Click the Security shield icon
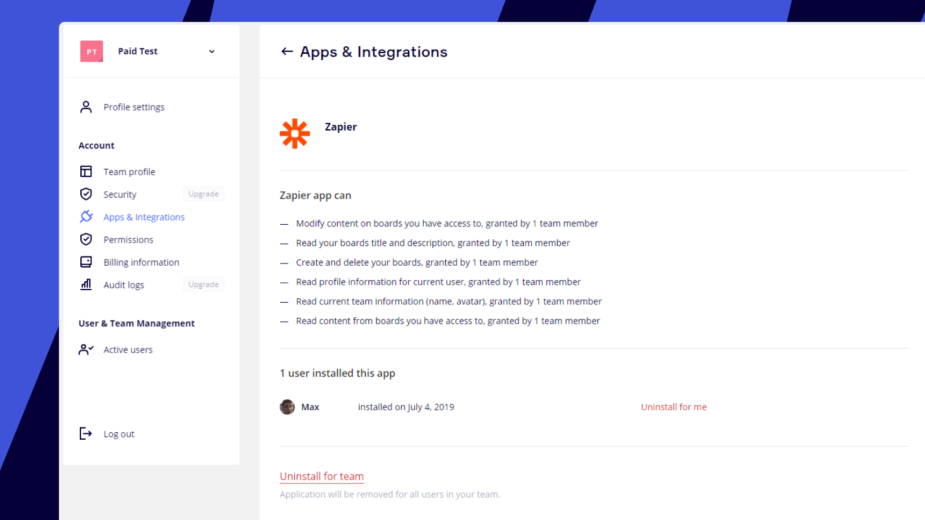The image size is (925, 520). (86, 194)
